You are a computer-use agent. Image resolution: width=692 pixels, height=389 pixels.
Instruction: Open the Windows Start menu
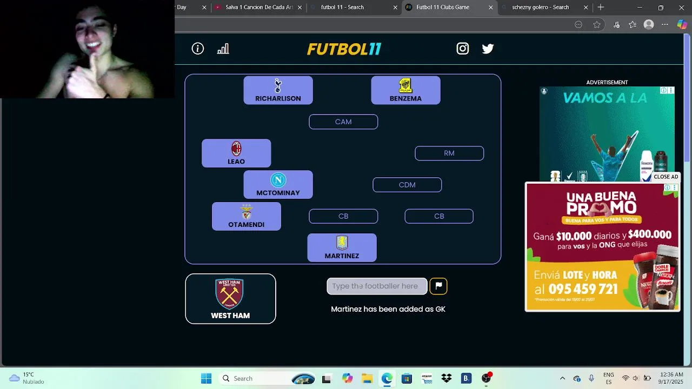(207, 378)
